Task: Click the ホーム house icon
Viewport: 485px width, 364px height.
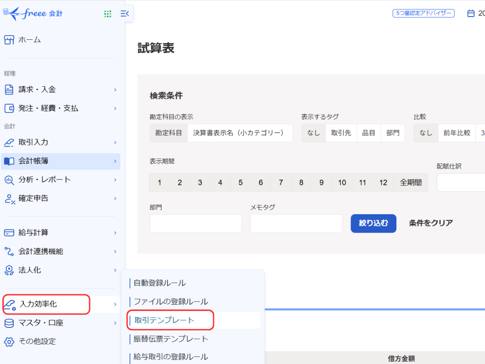Action: coord(9,40)
